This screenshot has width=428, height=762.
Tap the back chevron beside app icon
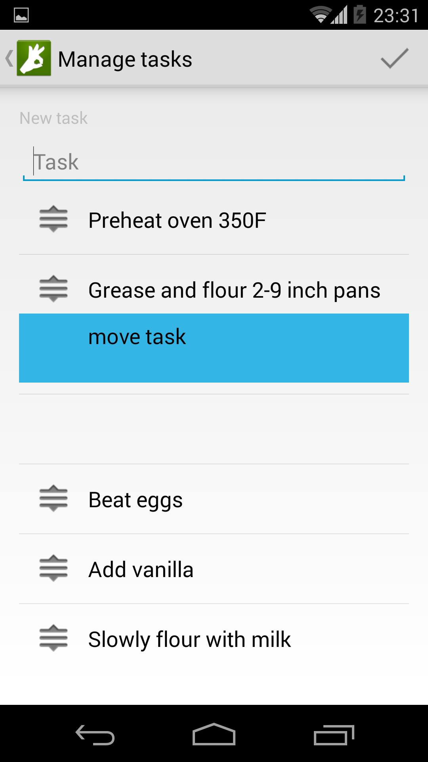pyautogui.click(x=9, y=58)
